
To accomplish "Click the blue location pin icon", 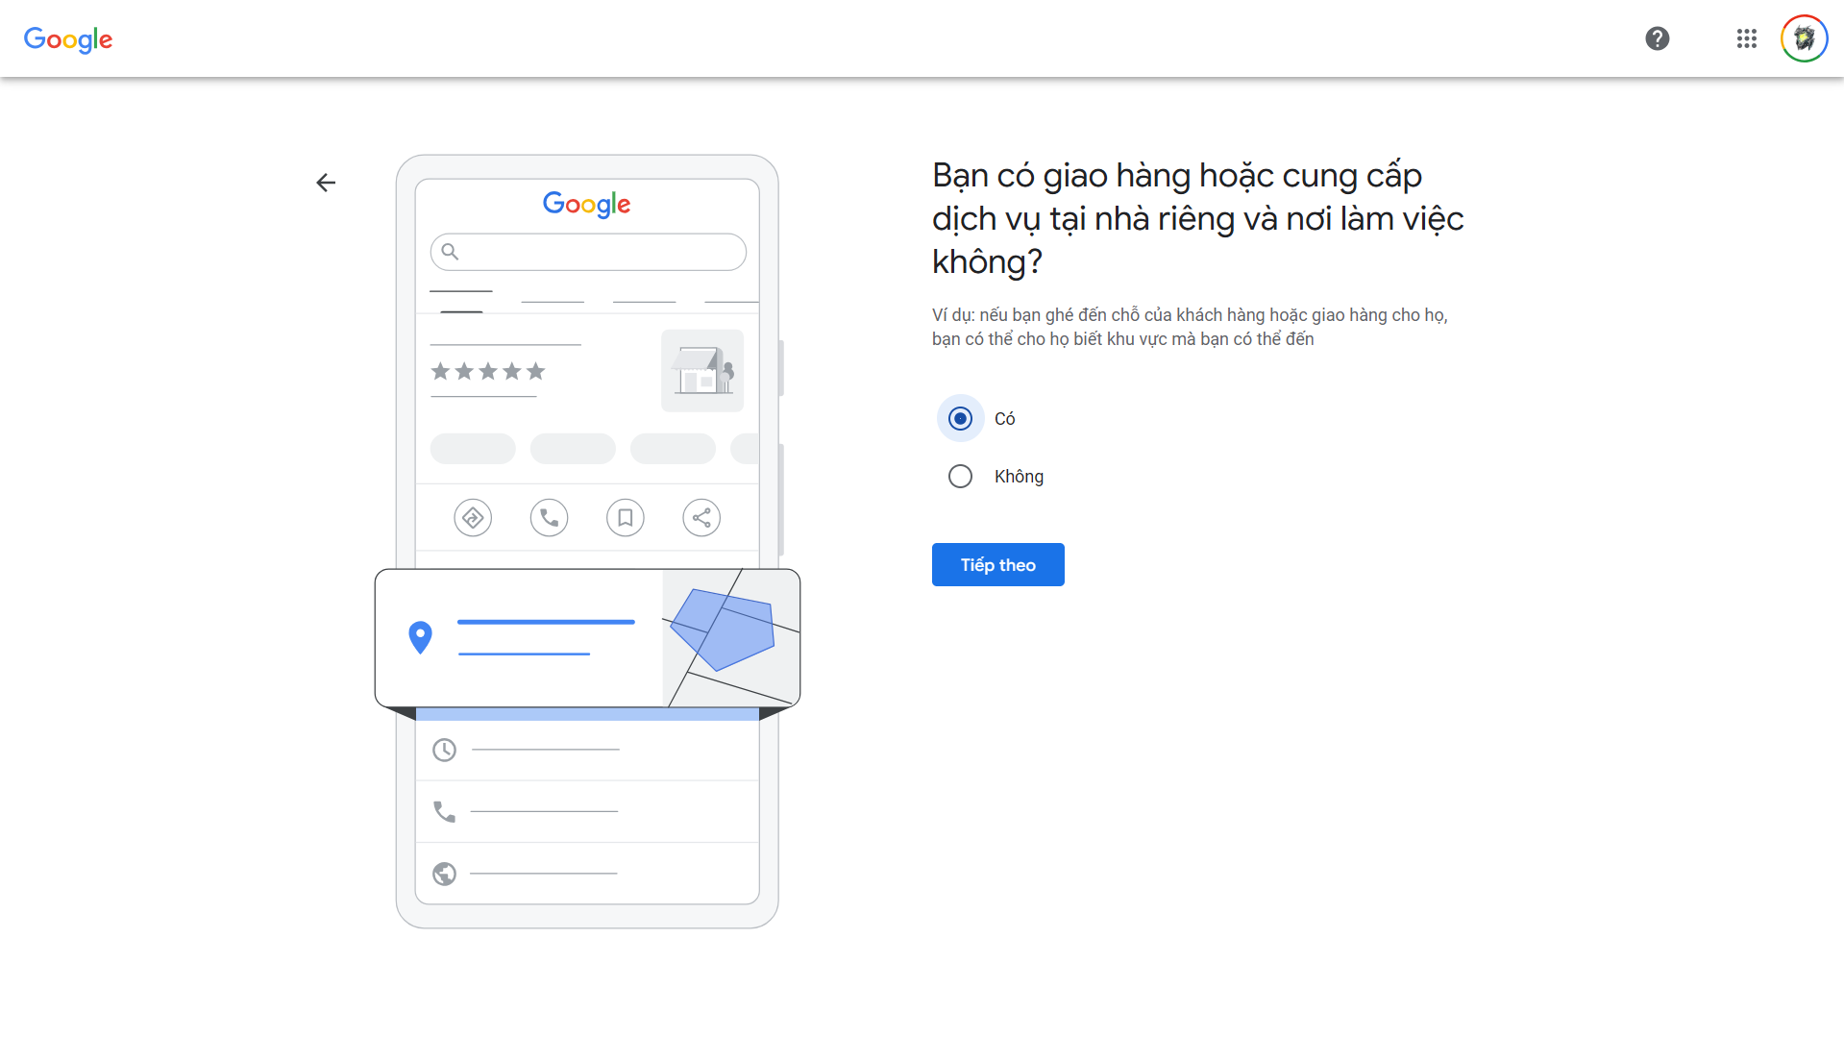I will [420, 637].
